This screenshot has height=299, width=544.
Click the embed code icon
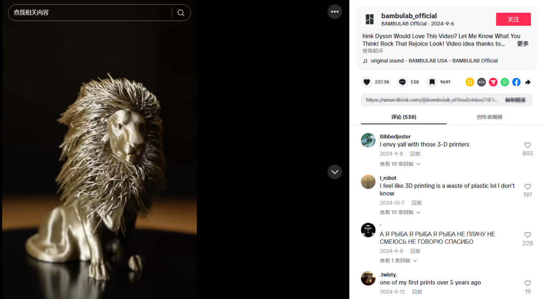[481, 82]
